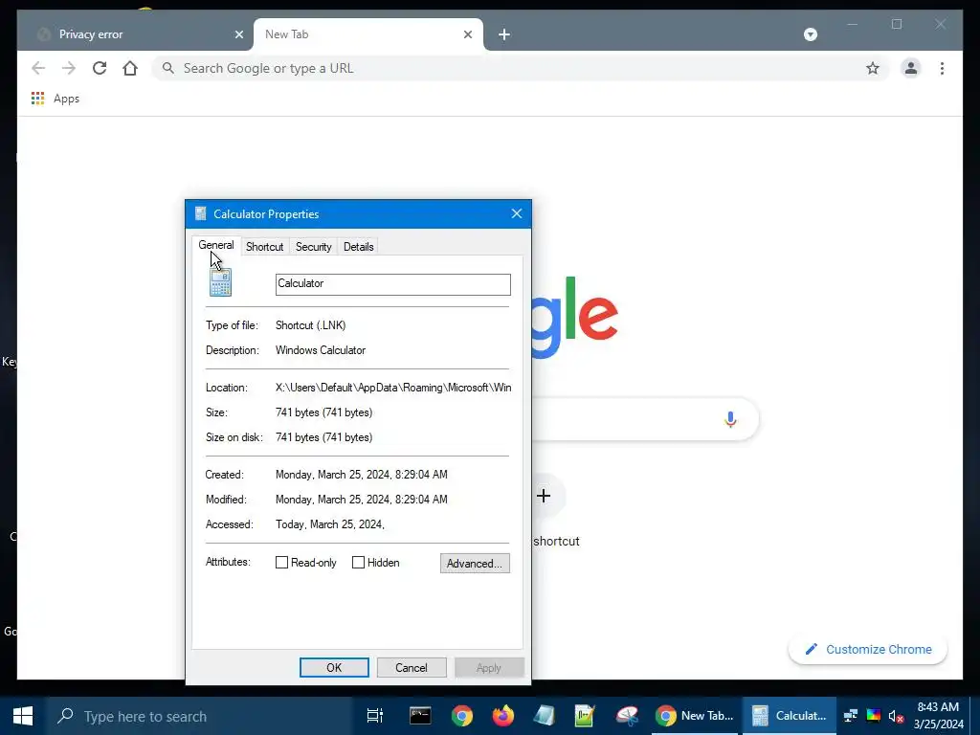This screenshot has width=980, height=735.
Task: Close the Calculator Properties dialog
Action: coord(516,213)
